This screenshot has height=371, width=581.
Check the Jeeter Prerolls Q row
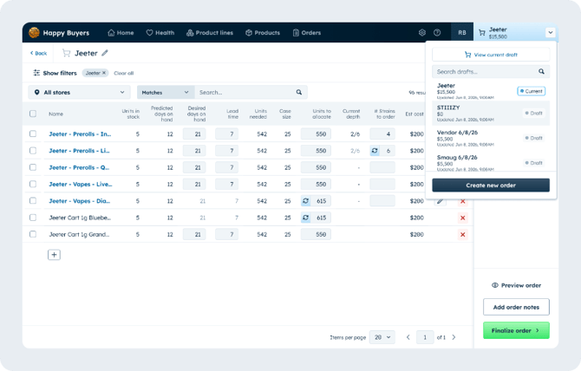pyautogui.click(x=33, y=167)
